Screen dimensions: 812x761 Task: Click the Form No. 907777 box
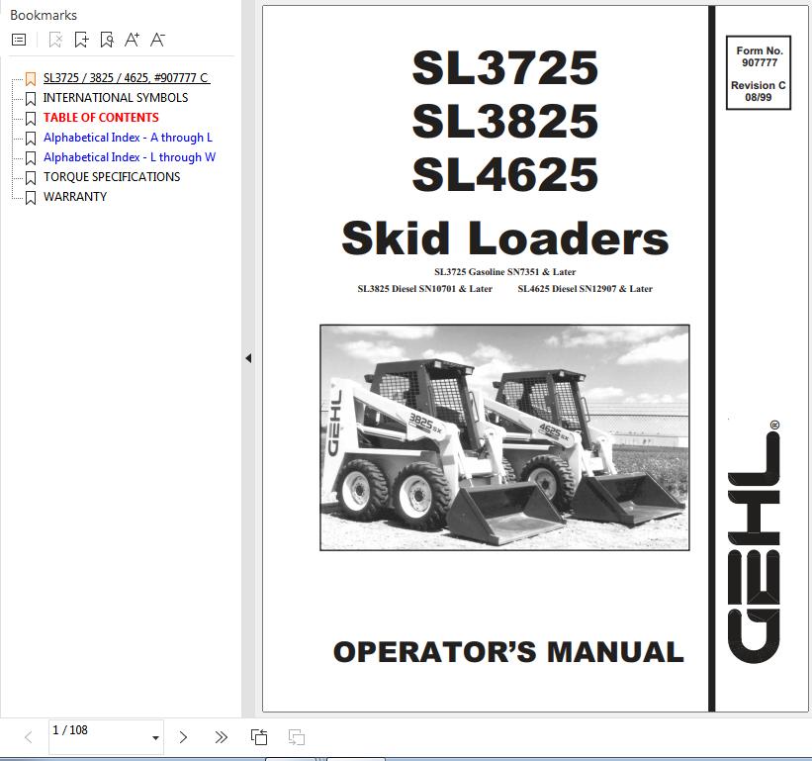click(x=759, y=72)
